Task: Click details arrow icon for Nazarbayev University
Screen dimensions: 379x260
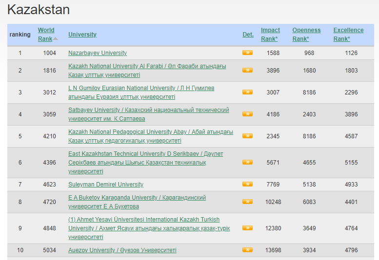Action: tap(247, 53)
